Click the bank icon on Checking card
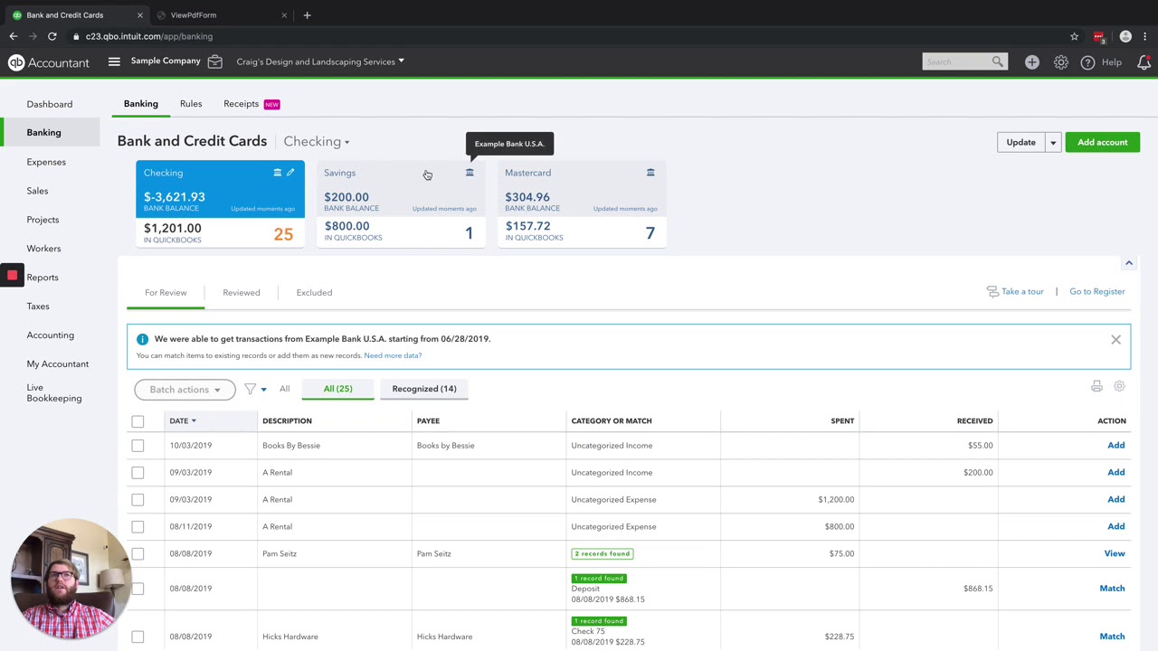 coord(278,173)
